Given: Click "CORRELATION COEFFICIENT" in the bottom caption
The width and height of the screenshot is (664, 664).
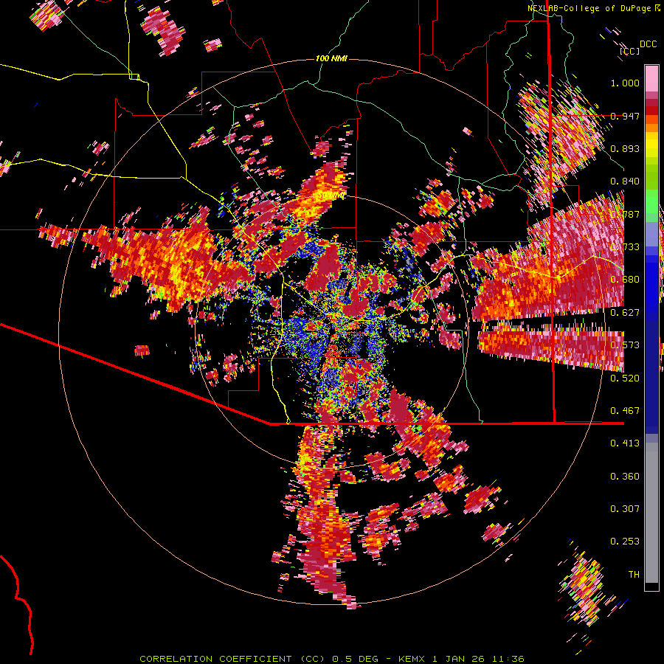Looking at the screenshot, I should pos(215,659).
